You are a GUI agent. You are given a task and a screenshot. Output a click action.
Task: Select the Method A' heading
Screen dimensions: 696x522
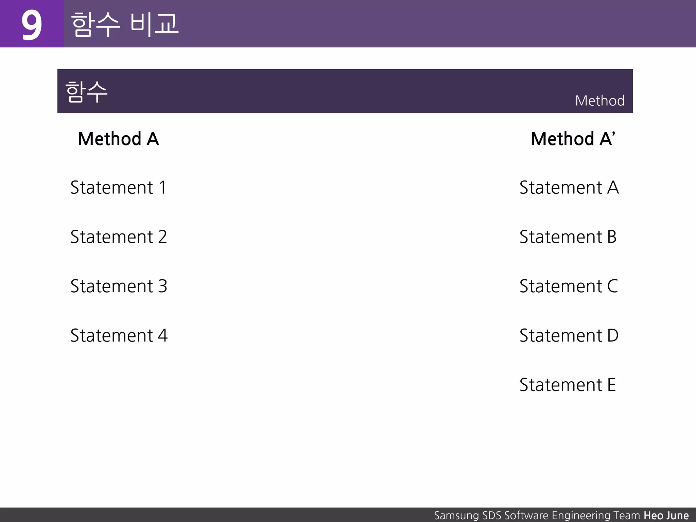coord(573,139)
